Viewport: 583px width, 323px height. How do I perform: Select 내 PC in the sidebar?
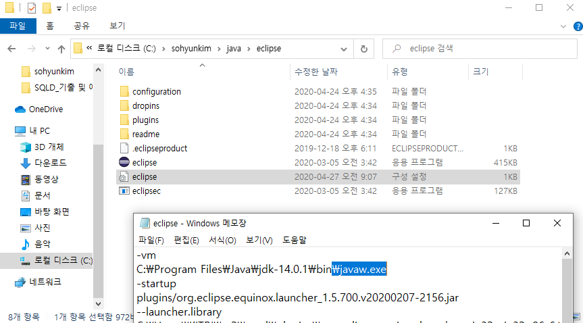(32, 131)
